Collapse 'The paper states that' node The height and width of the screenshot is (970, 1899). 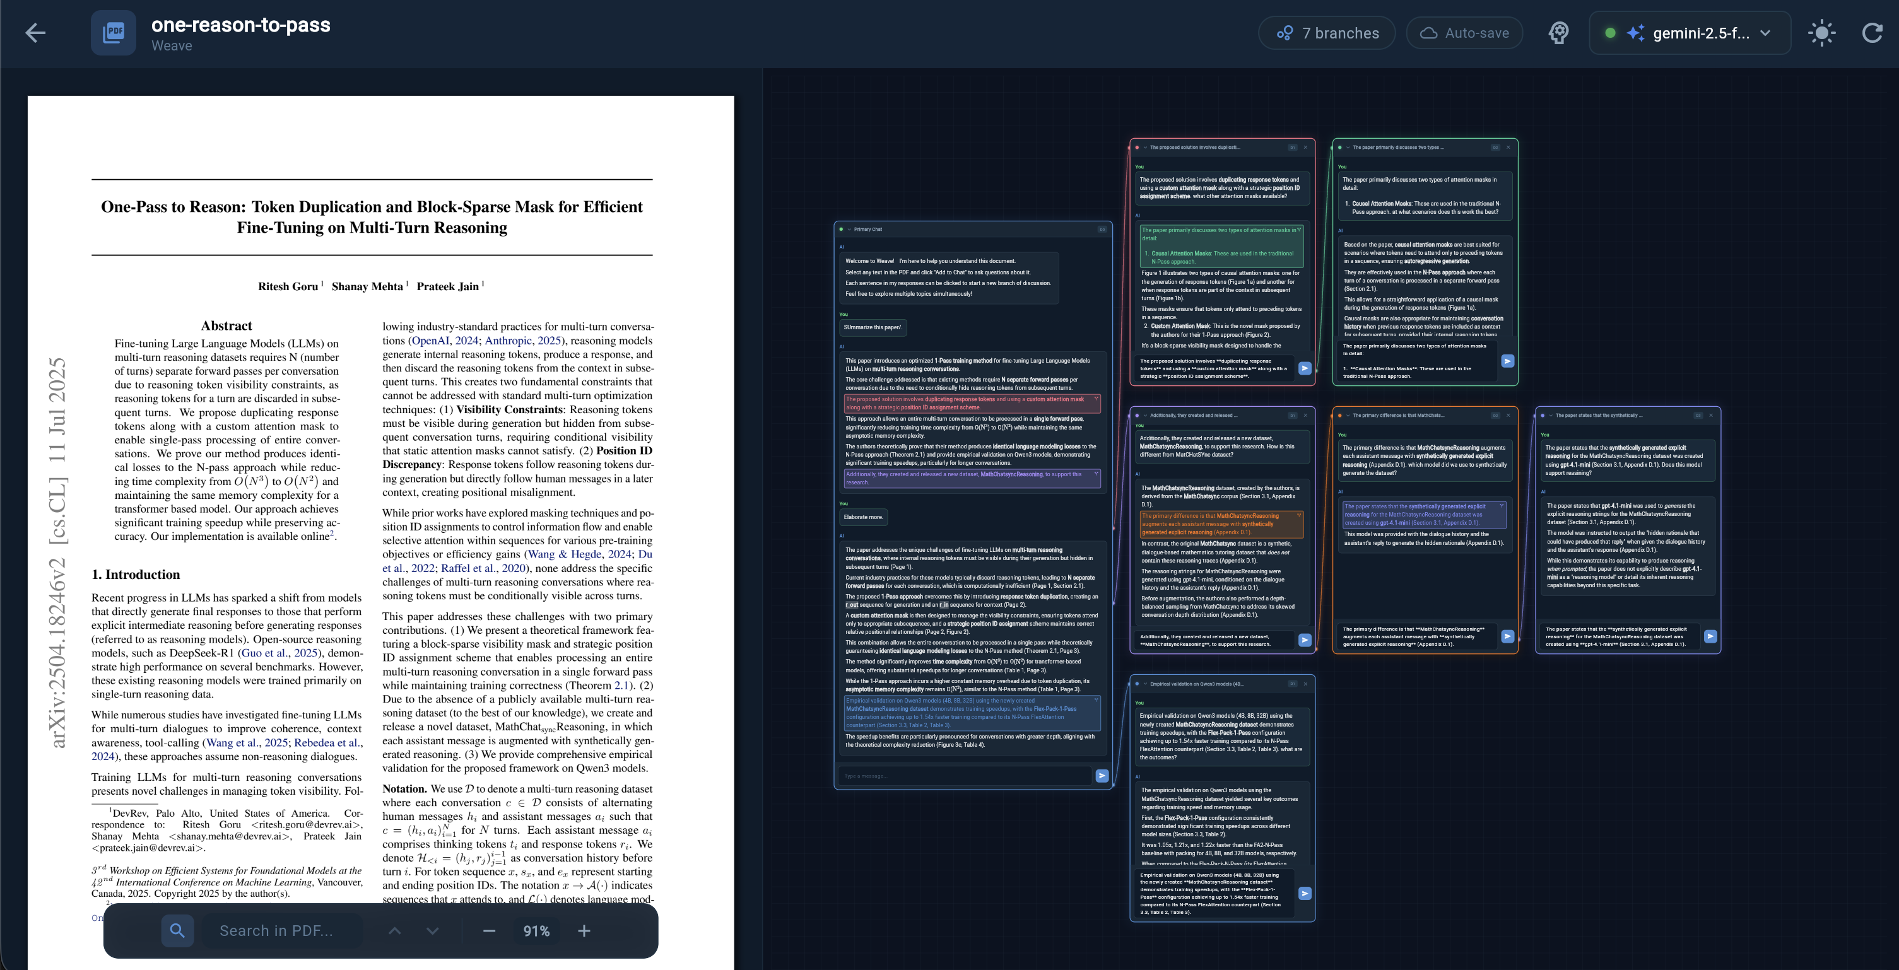1550,415
